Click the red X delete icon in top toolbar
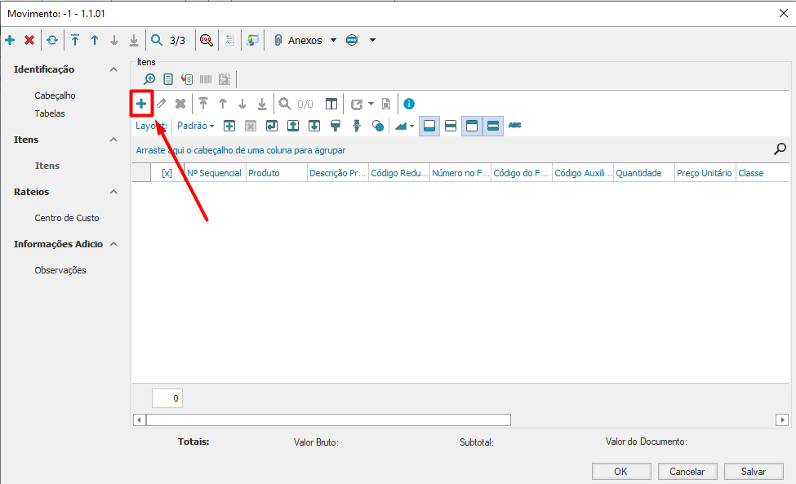The image size is (796, 484). coord(29,40)
